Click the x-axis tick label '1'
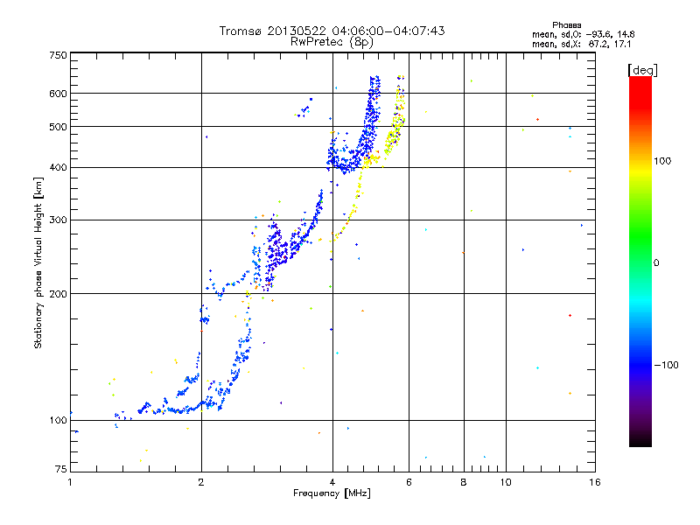The height and width of the screenshot is (525, 700). coord(70,482)
